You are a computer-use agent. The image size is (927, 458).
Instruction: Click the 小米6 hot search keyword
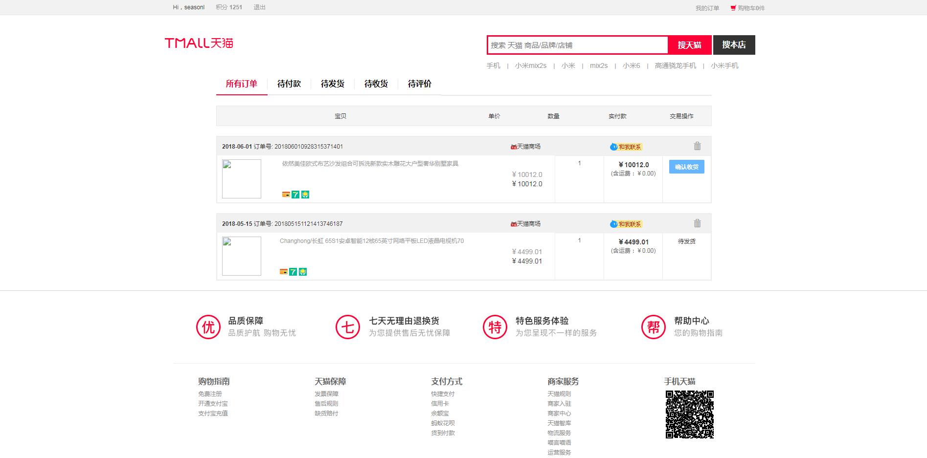point(631,65)
